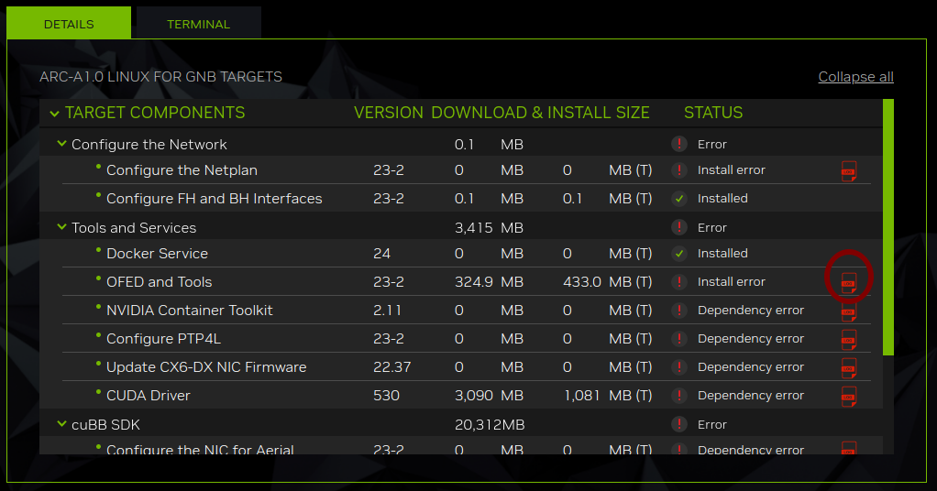
Task: Select the Details tab
Action: tap(69, 24)
